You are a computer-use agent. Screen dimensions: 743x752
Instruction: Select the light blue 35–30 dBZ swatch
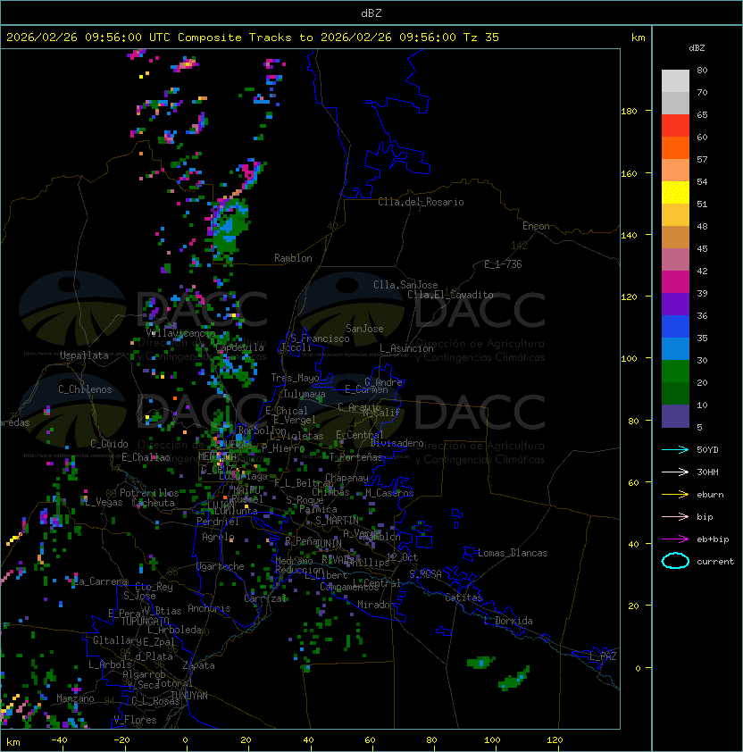coord(675,349)
